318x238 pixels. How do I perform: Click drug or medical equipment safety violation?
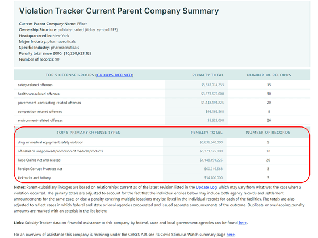[51, 142]
